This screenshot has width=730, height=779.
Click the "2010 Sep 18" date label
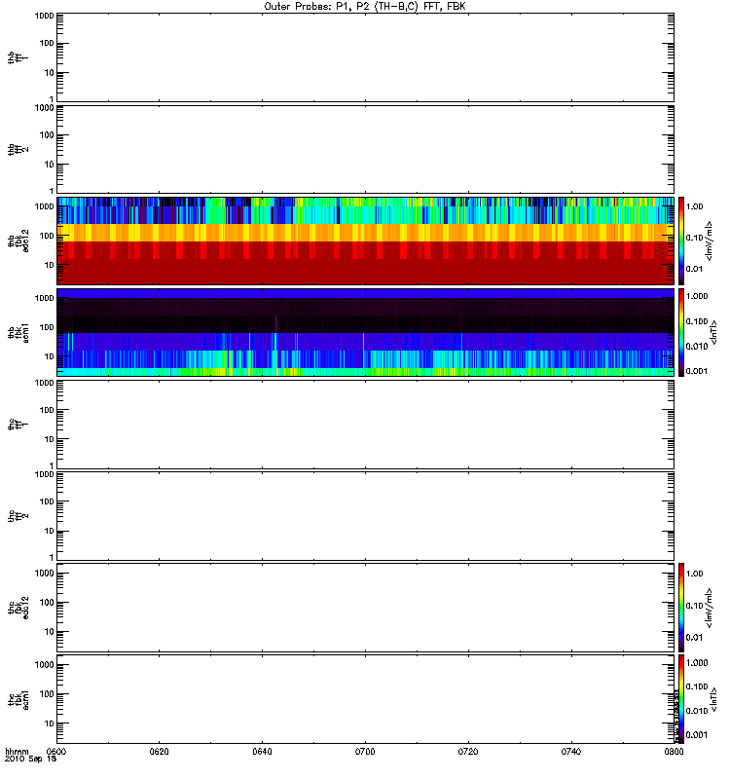[x=30, y=759]
